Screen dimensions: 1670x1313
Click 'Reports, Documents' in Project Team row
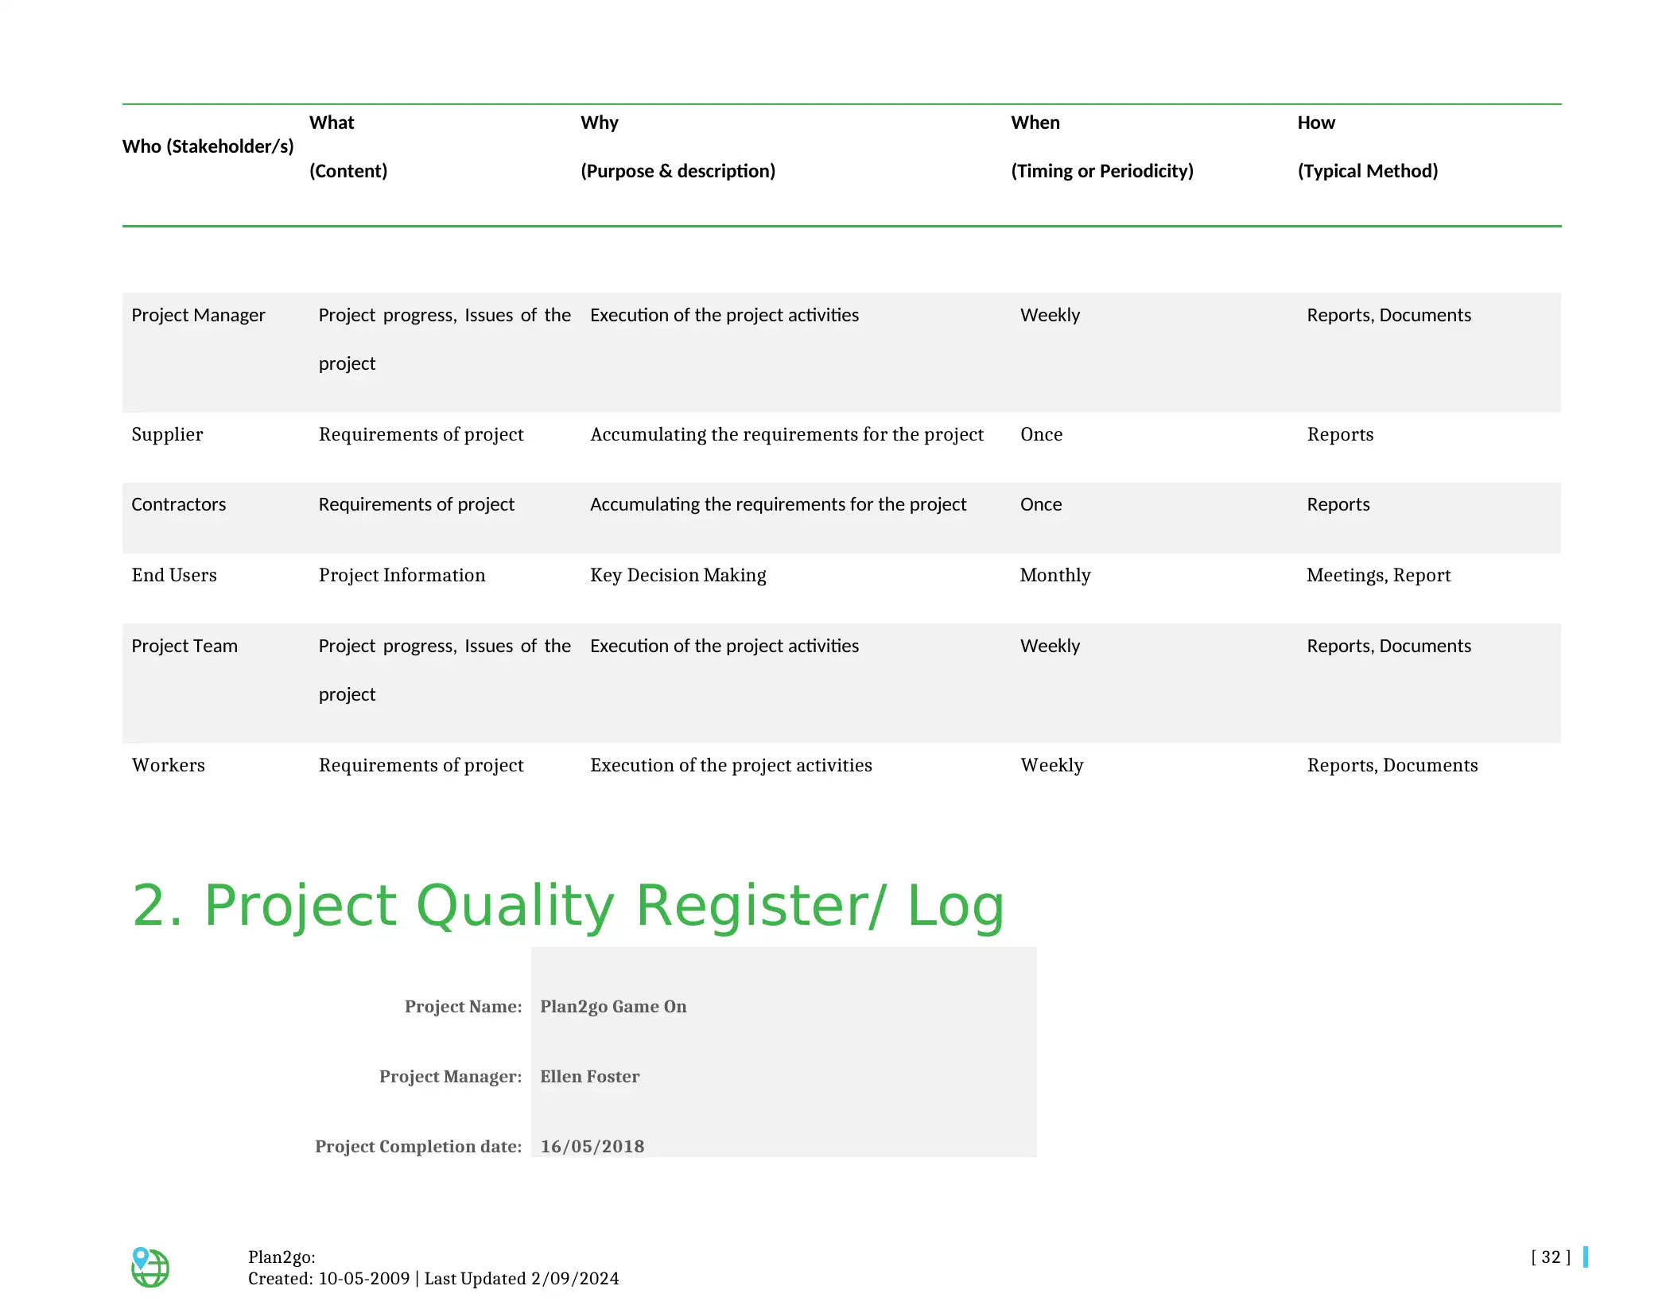1388,646
